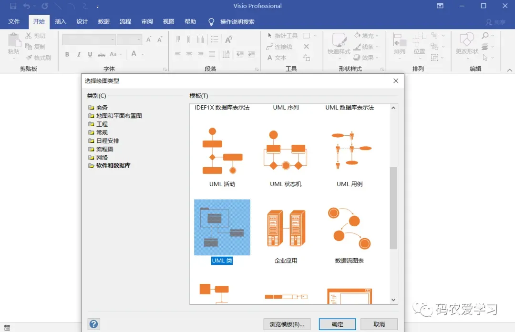
Task: Open the 地图和平面布置图 category
Action: click(x=115, y=116)
